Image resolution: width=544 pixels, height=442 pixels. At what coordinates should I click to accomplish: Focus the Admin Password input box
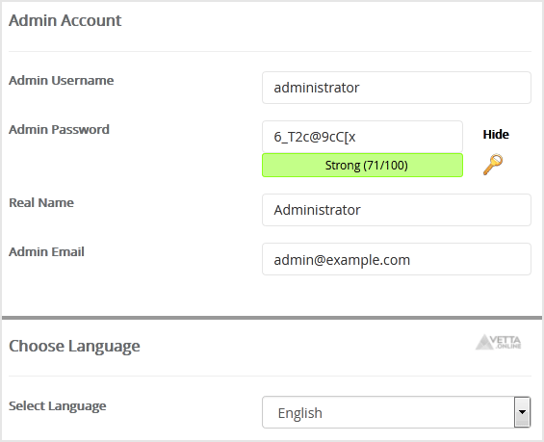pos(363,137)
